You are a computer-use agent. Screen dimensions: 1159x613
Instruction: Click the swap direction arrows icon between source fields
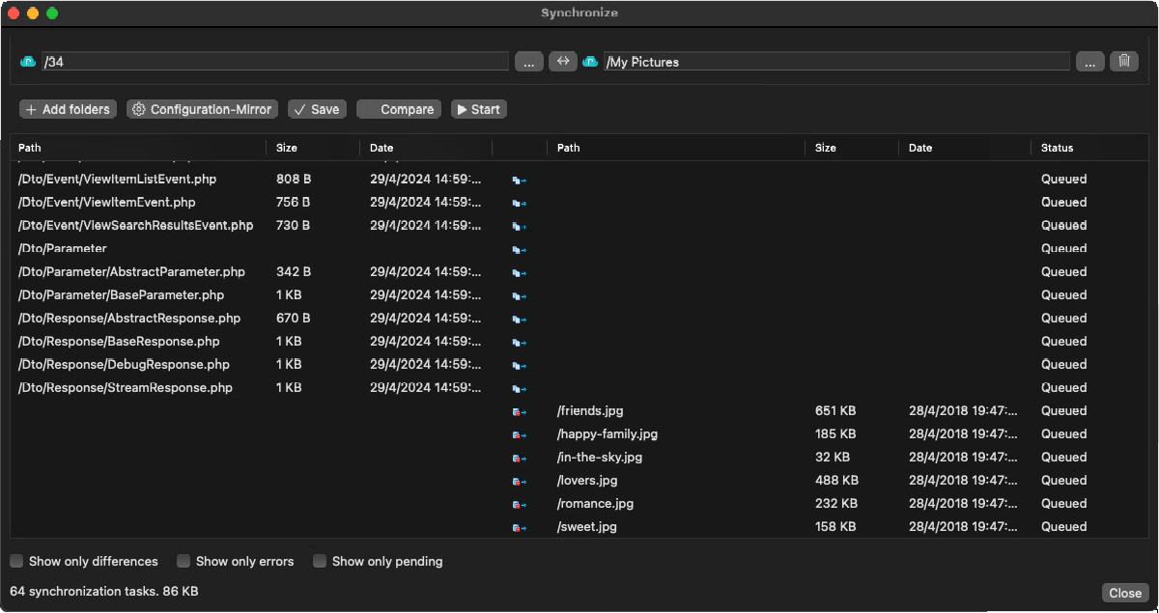562,61
